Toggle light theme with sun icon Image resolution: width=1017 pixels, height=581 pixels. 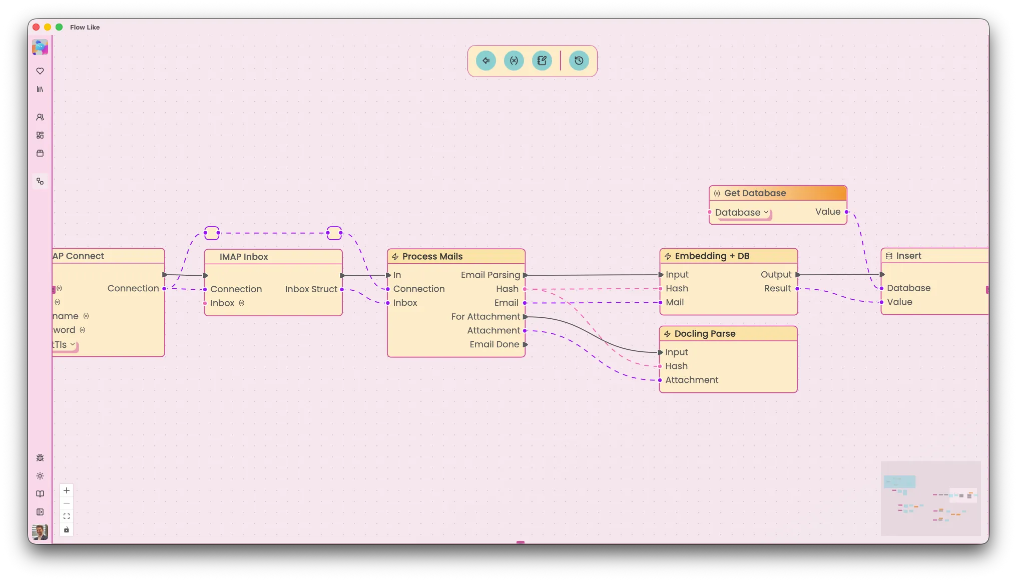40,476
